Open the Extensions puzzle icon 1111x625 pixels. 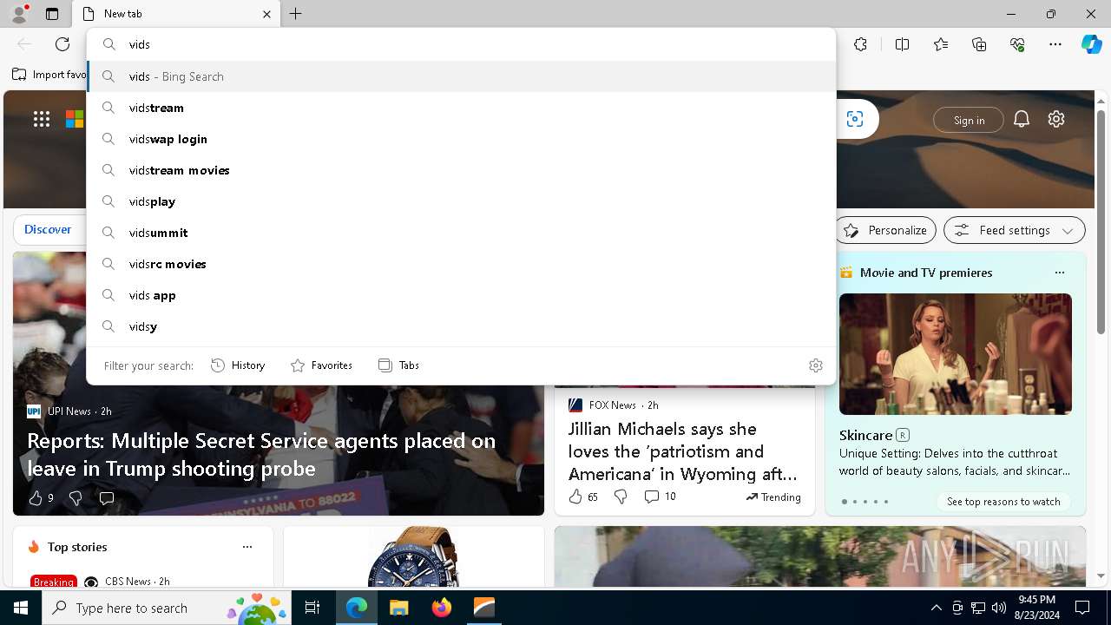860,44
